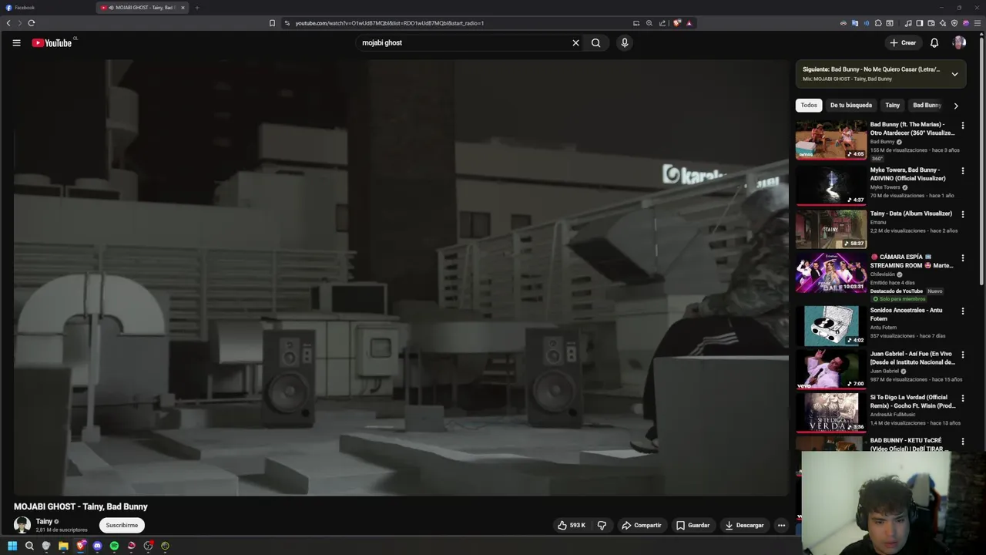
Task: Open File Explorer from the taskbar
Action: point(63,546)
